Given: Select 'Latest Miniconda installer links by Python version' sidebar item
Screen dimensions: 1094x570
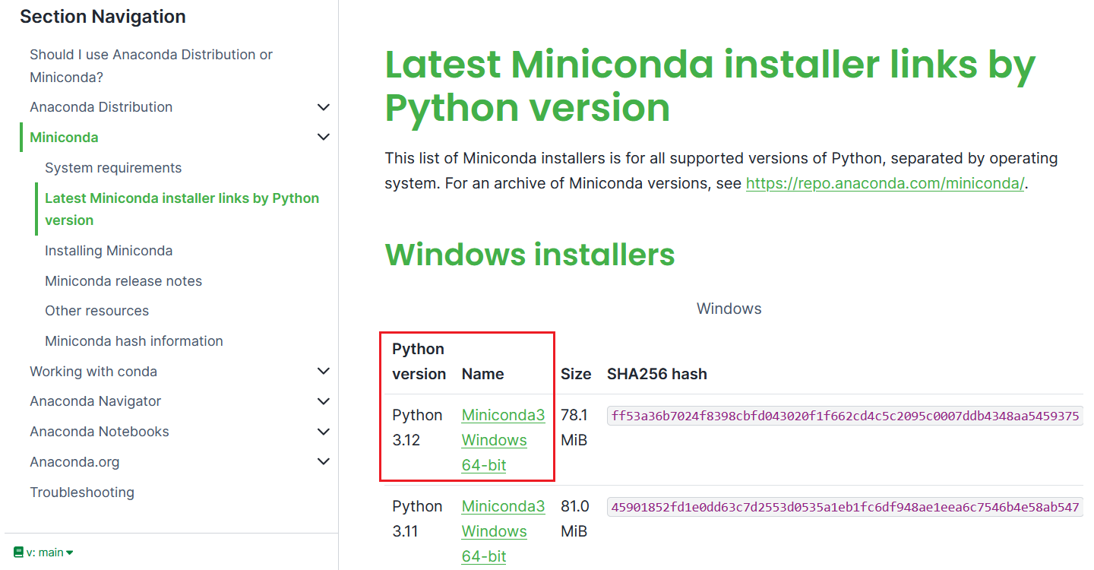Looking at the screenshot, I should click(182, 209).
